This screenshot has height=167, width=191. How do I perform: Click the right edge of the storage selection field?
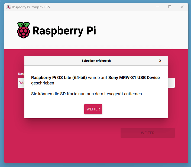pos(171,83)
